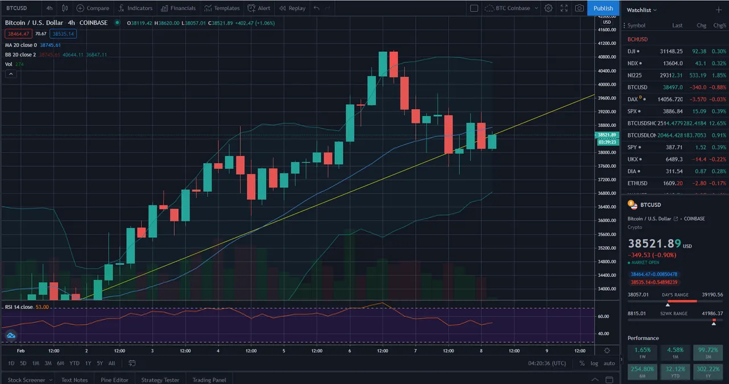The image size is (729, 384).
Task: Open time axis settings gear
Action: (x=607, y=350)
